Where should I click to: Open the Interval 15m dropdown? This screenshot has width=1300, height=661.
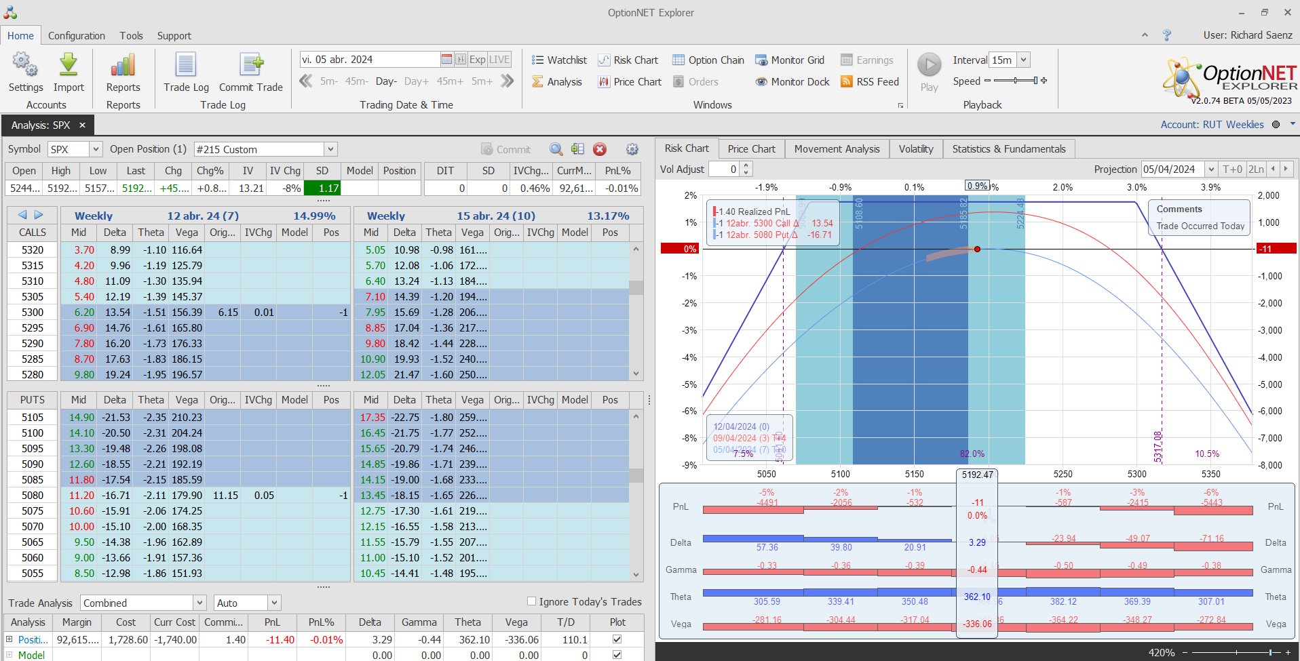pyautogui.click(x=1024, y=60)
